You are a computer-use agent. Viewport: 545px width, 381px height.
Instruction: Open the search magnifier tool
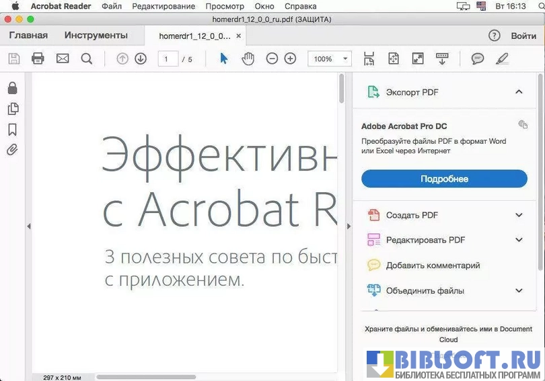pyautogui.click(x=87, y=59)
